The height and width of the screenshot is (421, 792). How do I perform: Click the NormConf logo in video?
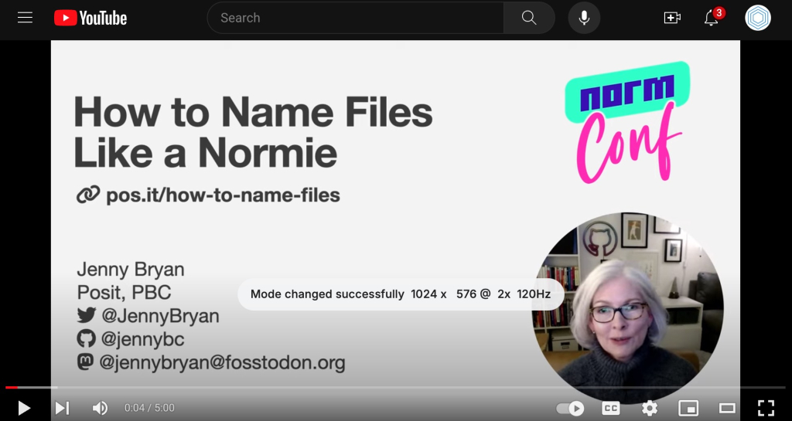(x=626, y=123)
